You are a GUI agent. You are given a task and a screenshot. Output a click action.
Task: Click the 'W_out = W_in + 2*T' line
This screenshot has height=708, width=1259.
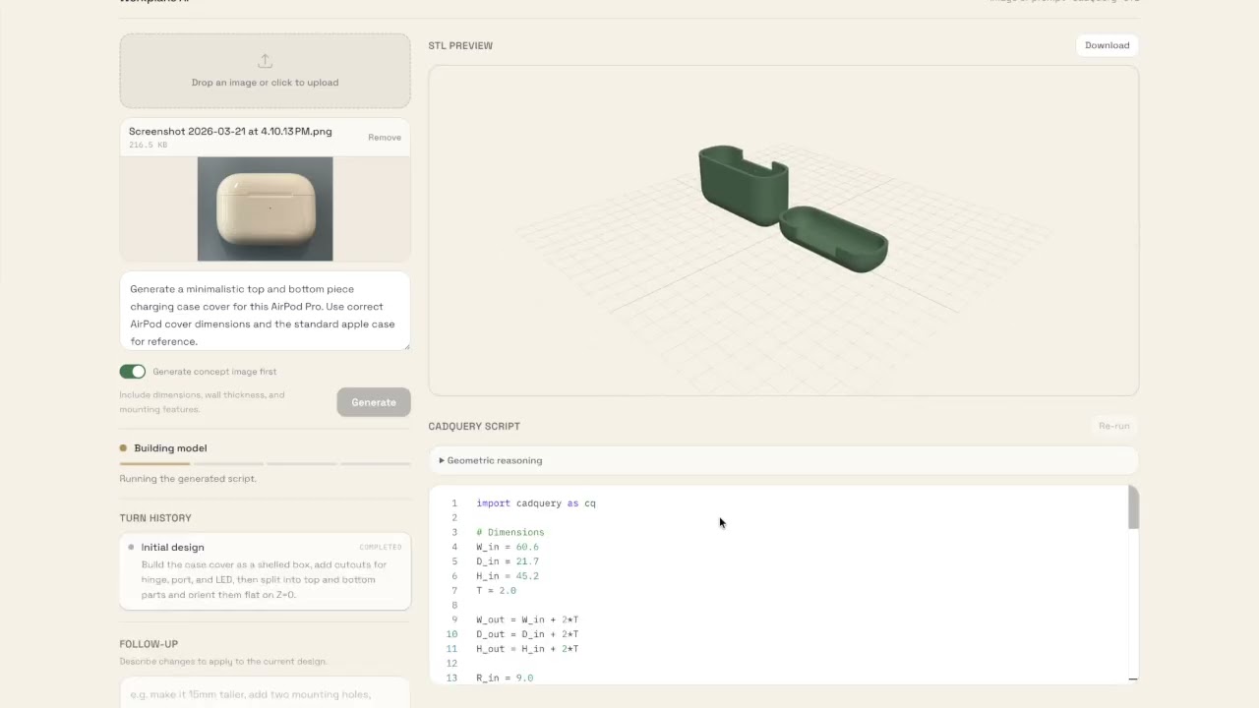point(528,619)
